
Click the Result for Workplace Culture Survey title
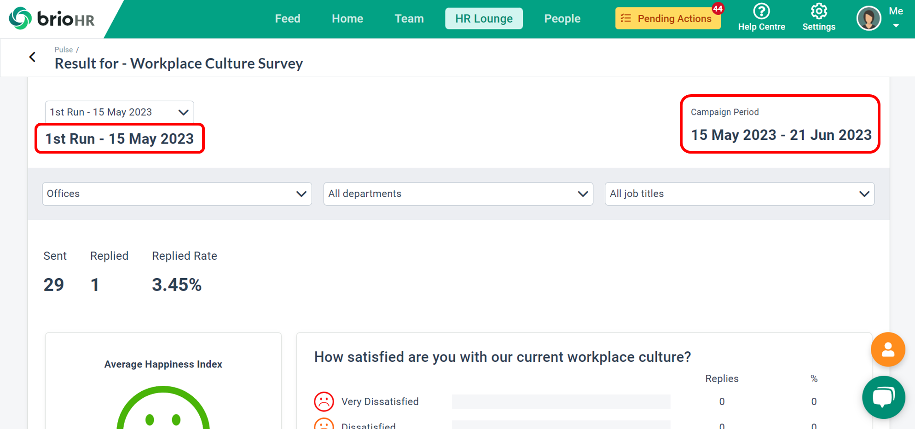coord(179,63)
